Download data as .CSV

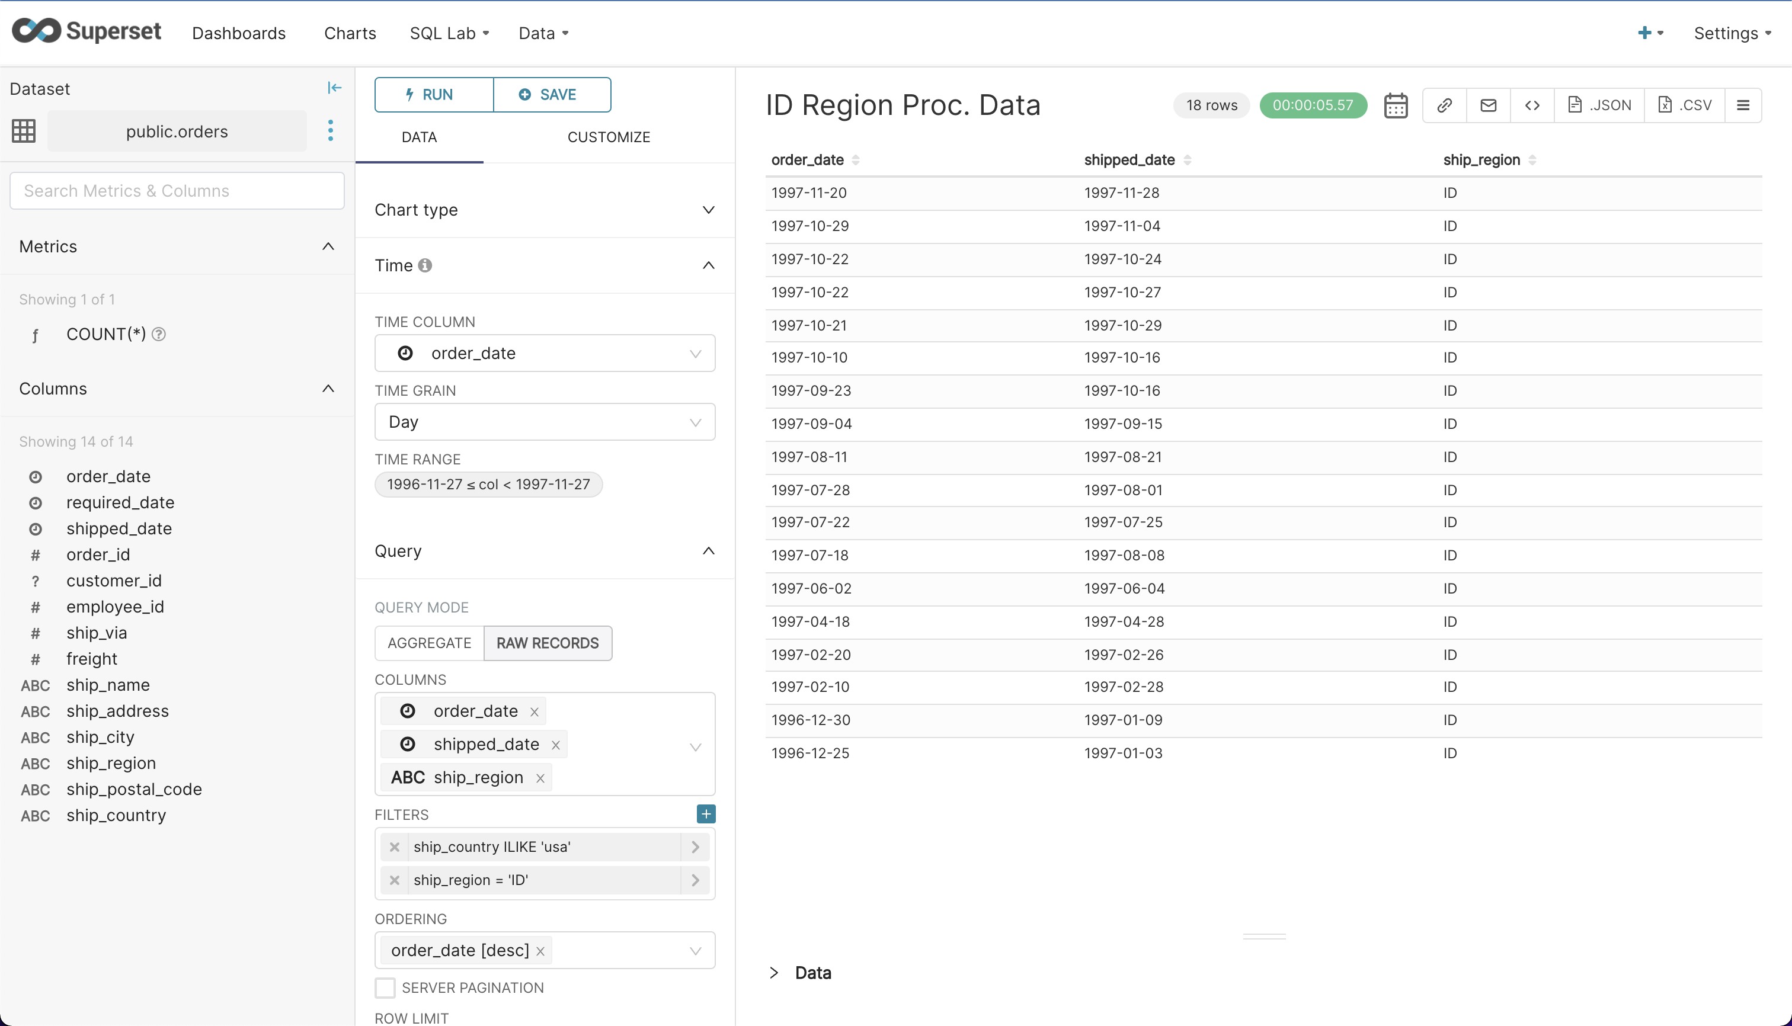pyautogui.click(x=1685, y=104)
